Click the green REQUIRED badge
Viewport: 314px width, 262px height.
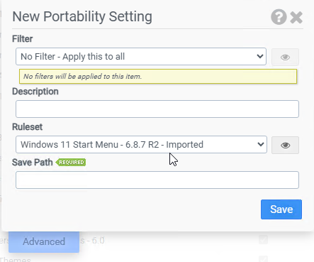pyautogui.click(x=71, y=162)
